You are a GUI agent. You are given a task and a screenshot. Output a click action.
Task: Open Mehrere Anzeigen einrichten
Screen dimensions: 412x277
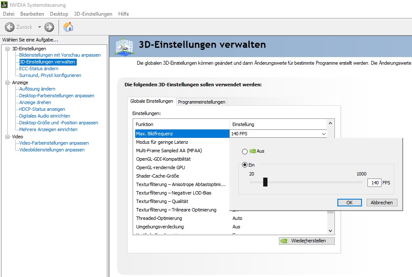click(48, 130)
